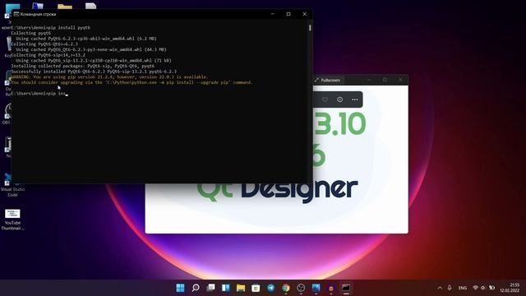Click Fullscreen button in Photos window

click(x=327, y=81)
